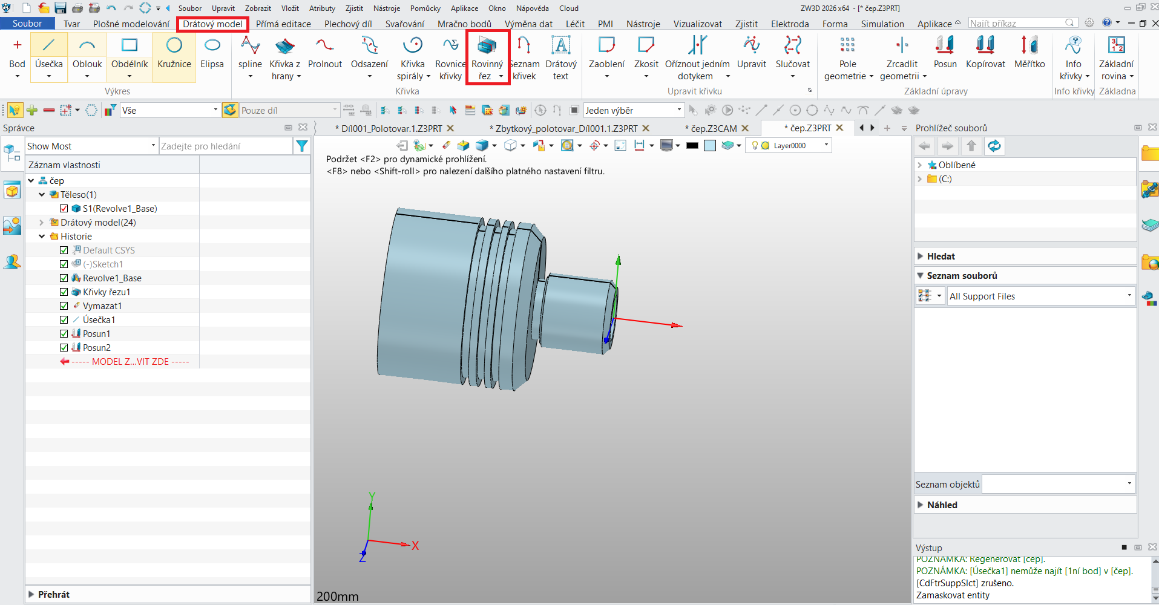Use the Posun move tool

coord(945,52)
